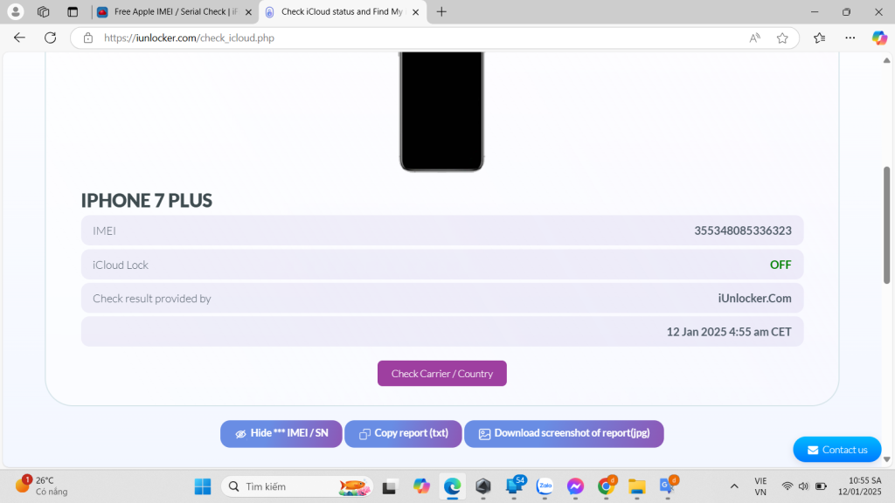The width and height of the screenshot is (895, 503).
Task: Open Messenger from the taskbar
Action: pyautogui.click(x=575, y=486)
